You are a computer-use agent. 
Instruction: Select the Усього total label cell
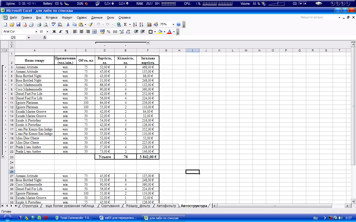105,157
